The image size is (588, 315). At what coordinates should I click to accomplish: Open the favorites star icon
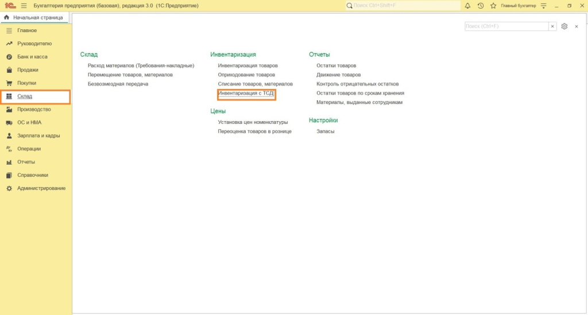click(x=493, y=6)
